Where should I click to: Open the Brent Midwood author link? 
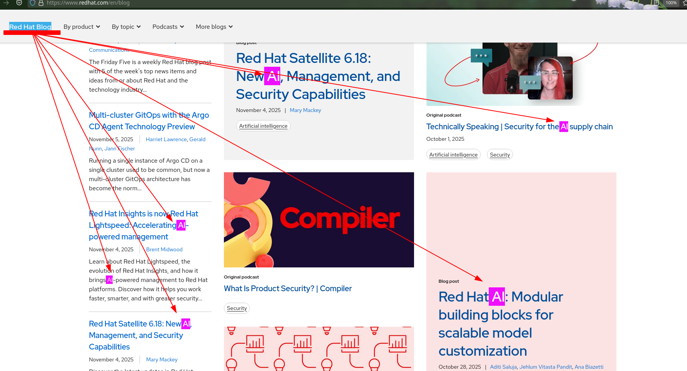(164, 249)
